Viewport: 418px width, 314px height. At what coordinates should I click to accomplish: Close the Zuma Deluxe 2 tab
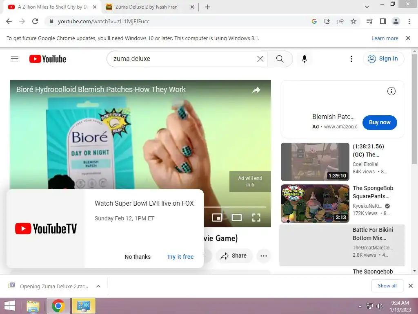coord(192,7)
